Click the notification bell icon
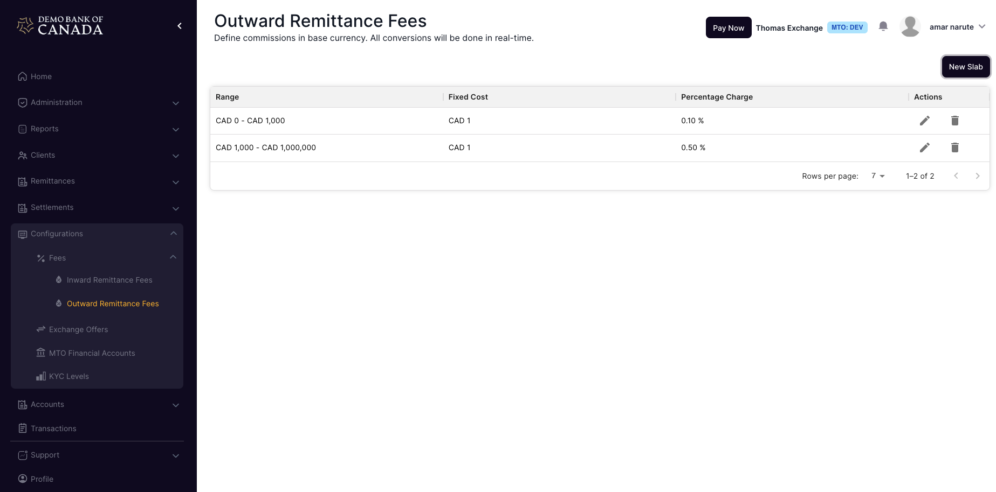996x492 pixels. click(883, 26)
